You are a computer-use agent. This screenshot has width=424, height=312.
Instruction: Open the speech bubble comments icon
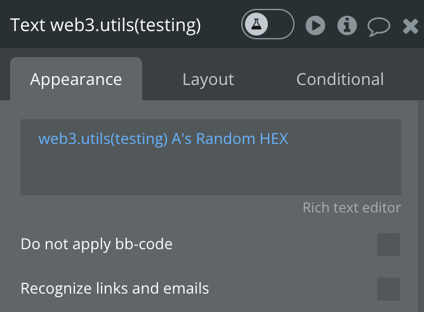[x=378, y=27]
